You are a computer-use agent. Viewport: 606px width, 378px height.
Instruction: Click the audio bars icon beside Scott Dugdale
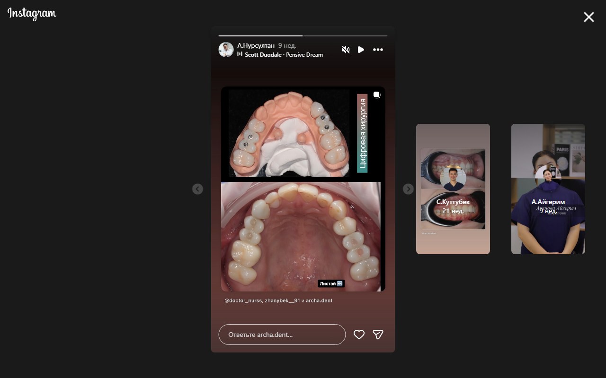pos(240,54)
